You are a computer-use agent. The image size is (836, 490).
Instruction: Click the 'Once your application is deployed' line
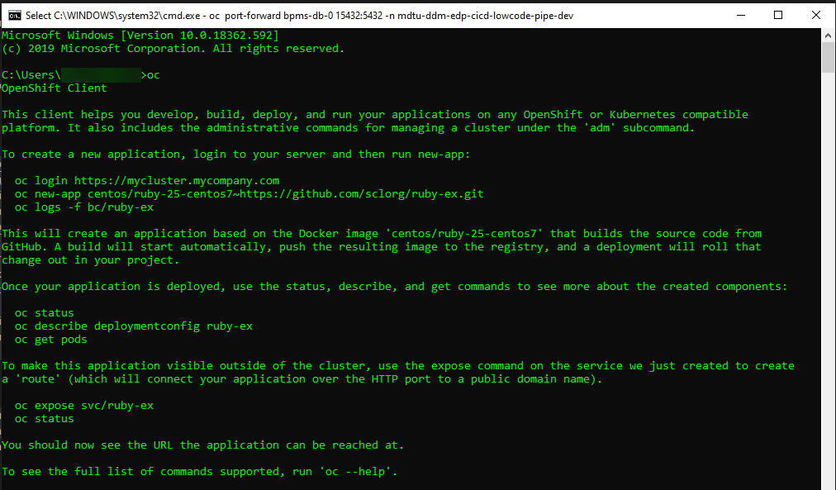click(395, 287)
